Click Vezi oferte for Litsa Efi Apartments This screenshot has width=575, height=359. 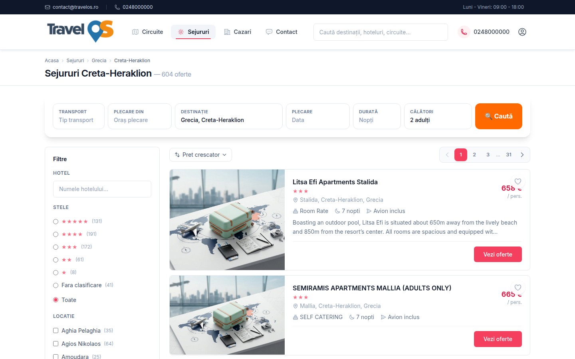498,254
